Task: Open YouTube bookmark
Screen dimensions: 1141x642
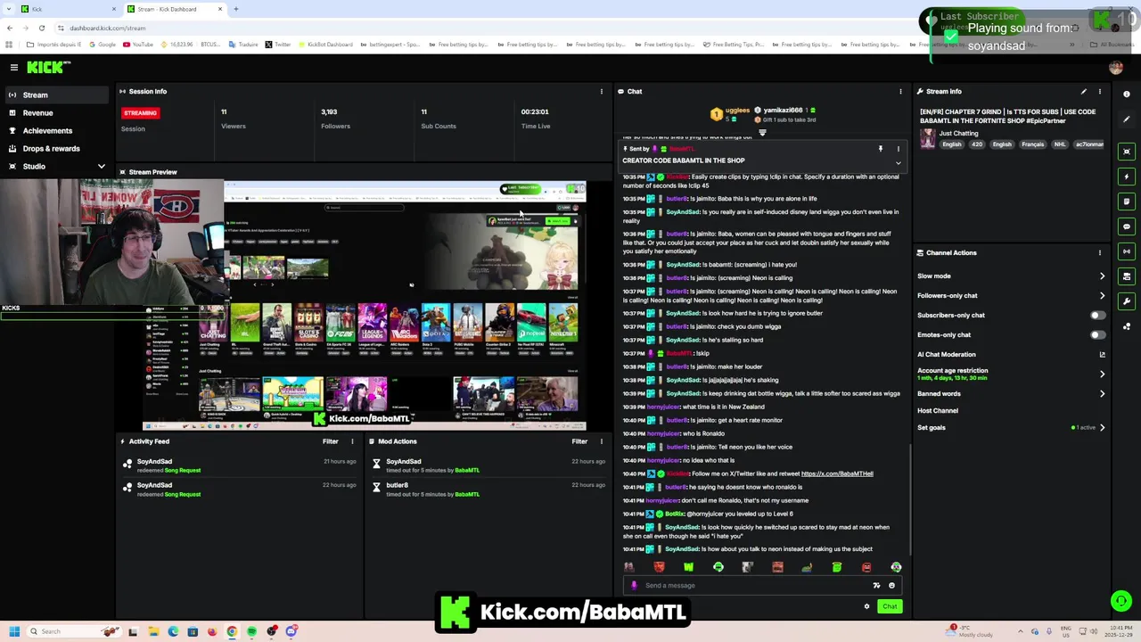Action: [x=138, y=45]
